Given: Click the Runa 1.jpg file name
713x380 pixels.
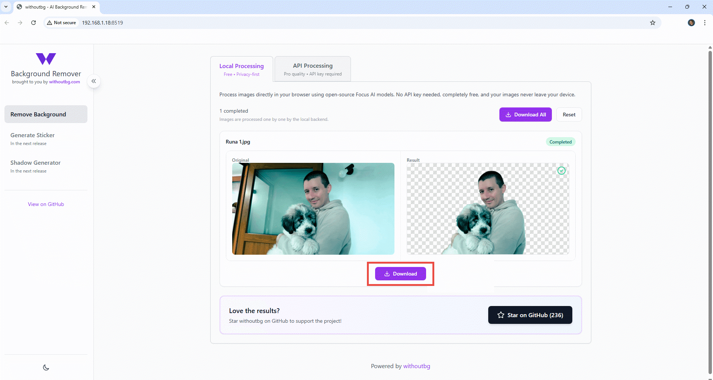Looking at the screenshot, I should (238, 142).
